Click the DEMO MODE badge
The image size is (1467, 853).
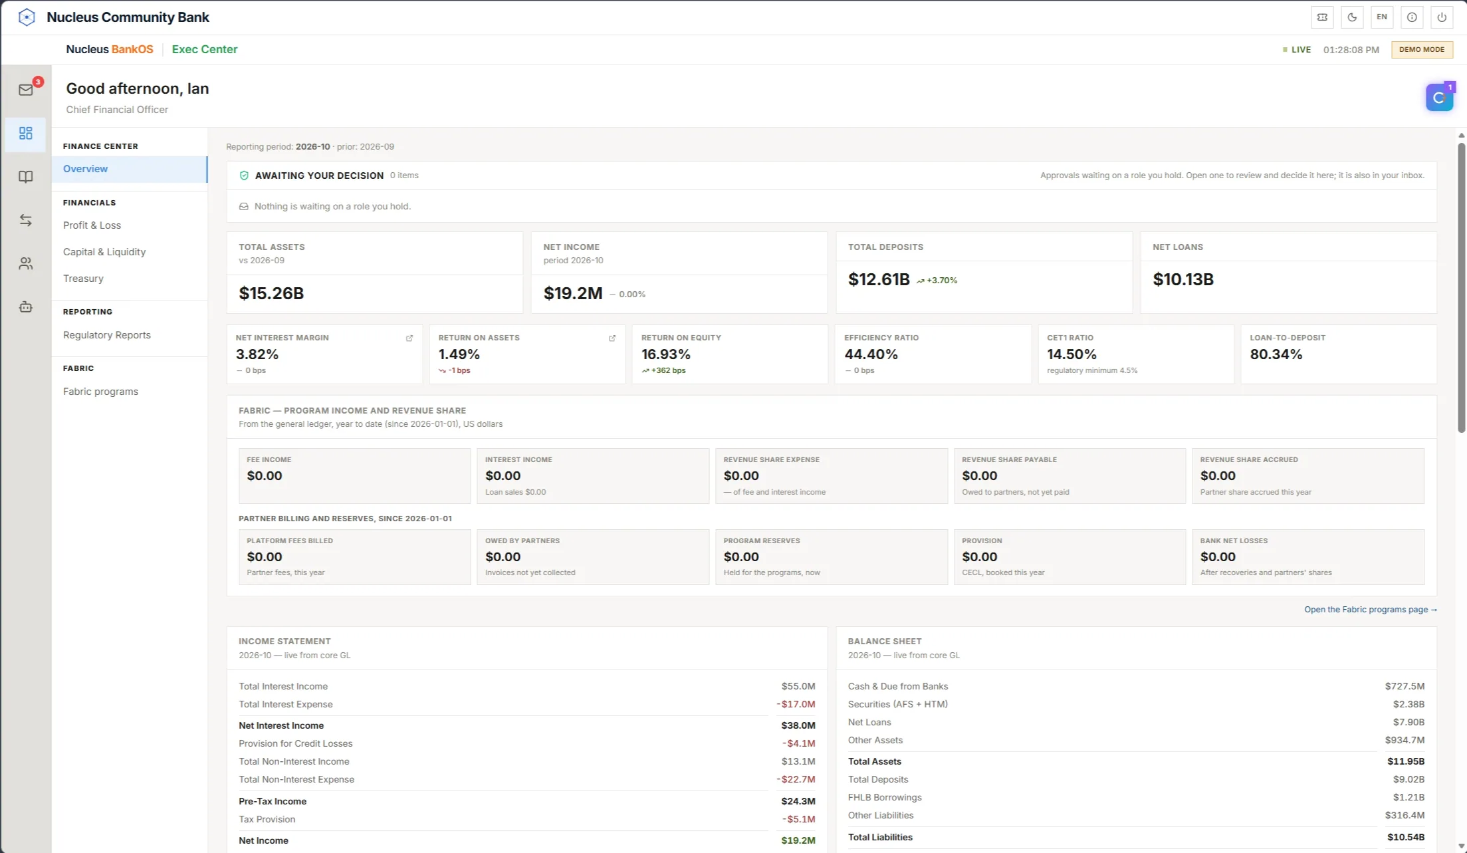coord(1422,49)
